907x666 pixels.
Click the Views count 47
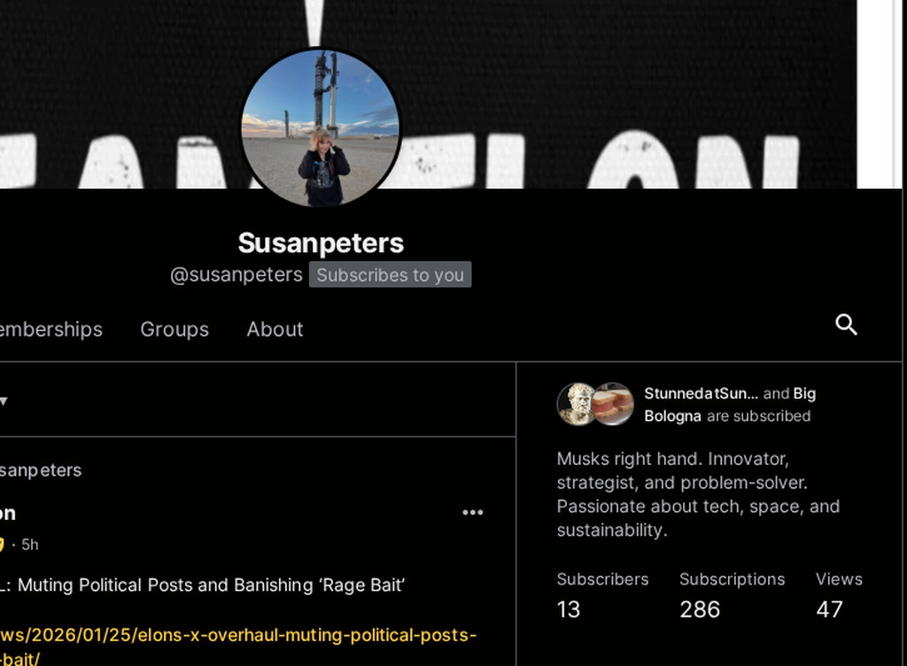(829, 609)
